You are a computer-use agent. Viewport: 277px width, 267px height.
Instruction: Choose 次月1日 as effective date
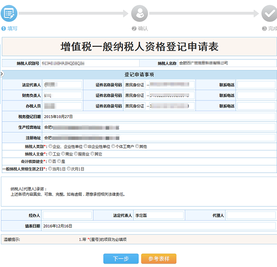click(x=69, y=169)
